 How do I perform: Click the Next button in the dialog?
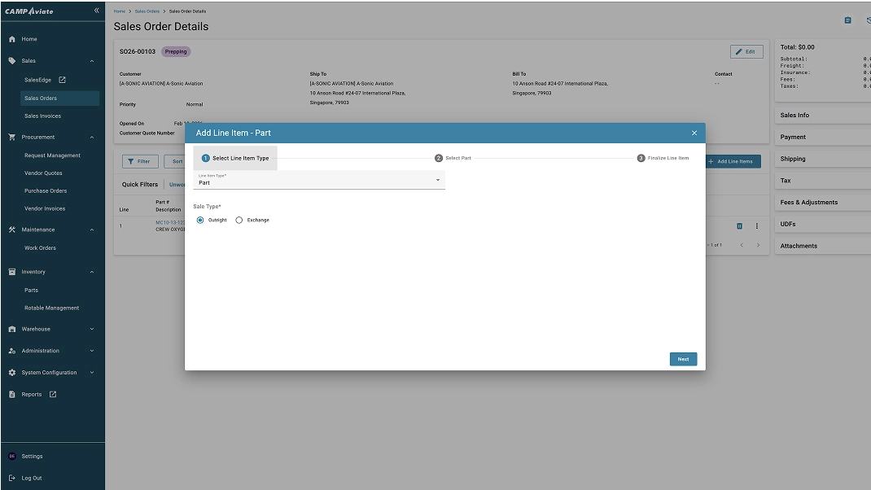[x=683, y=359]
